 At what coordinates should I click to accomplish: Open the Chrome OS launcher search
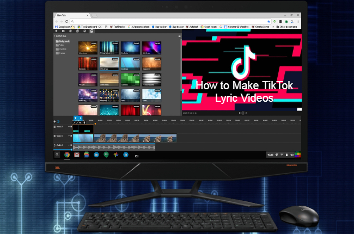point(57,155)
